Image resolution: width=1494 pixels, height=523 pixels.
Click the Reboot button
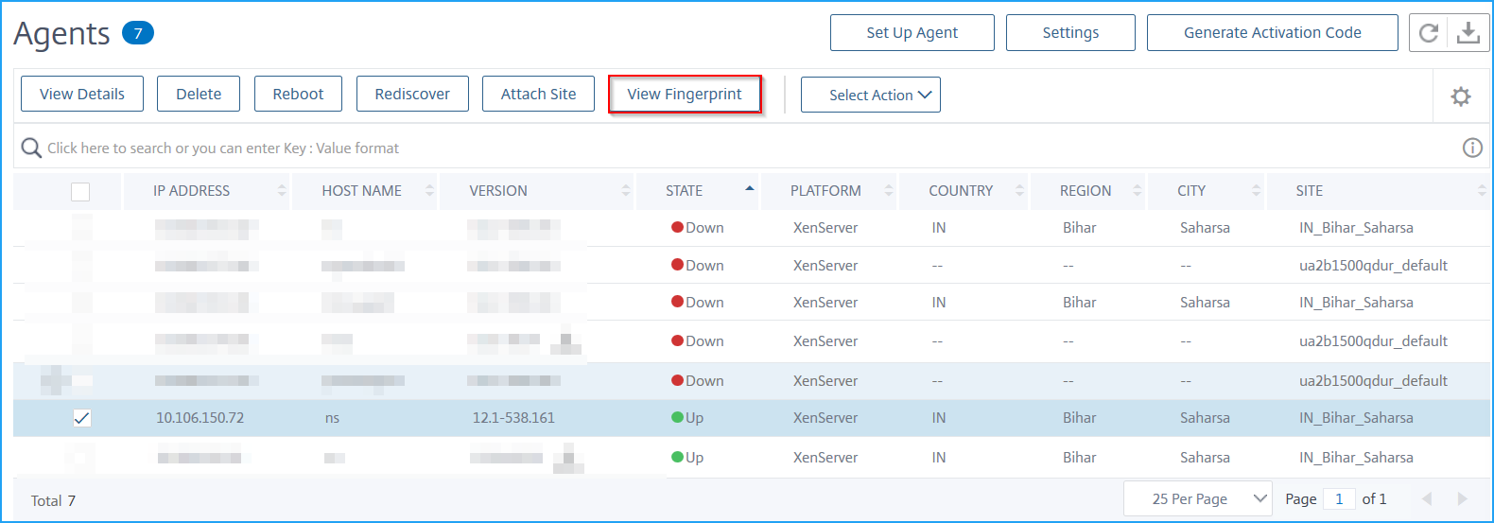298,94
